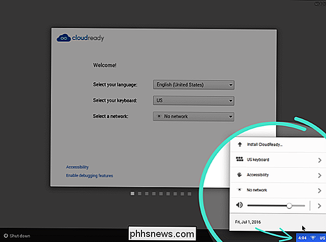Click the US input indicator in system tray
326x242 pixels.
[322, 238]
